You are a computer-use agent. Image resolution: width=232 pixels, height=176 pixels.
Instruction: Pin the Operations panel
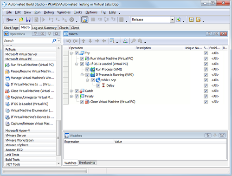point(50,34)
